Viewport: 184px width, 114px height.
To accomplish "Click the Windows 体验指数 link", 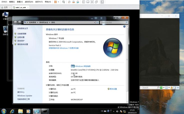I will (x=83, y=66).
